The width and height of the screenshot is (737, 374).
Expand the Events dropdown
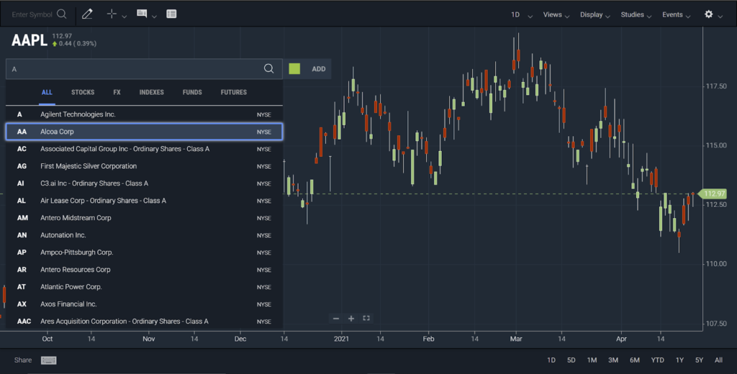(677, 14)
